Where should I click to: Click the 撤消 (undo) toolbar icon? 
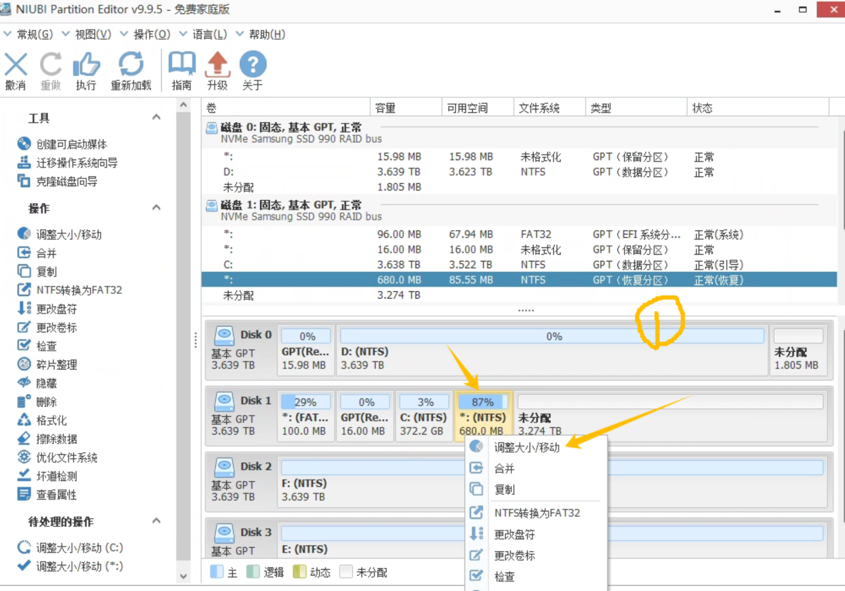[16, 65]
